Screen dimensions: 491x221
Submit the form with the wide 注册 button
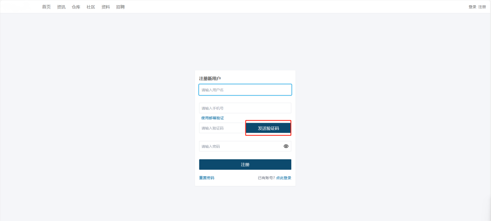245,164
